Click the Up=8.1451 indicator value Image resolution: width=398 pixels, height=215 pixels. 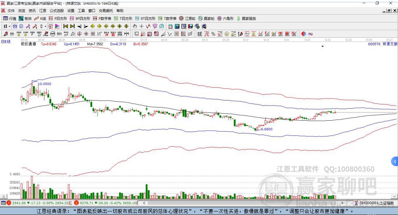tap(72, 44)
